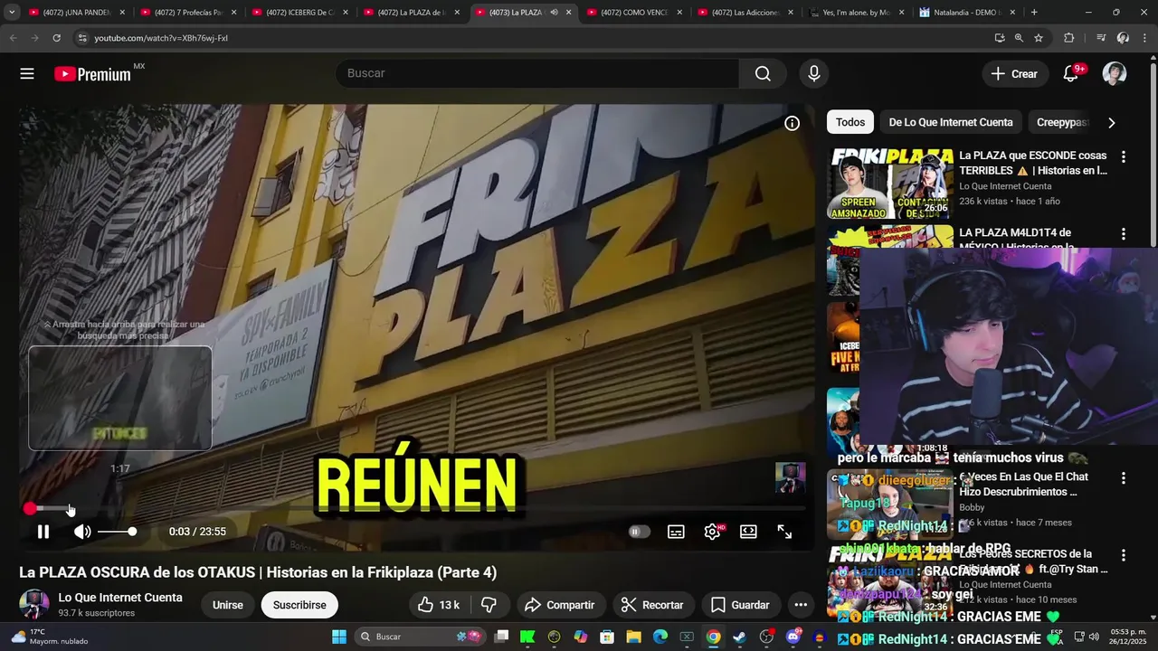Open Recortar clip tool
1158x651 pixels.
coord(651,605)
